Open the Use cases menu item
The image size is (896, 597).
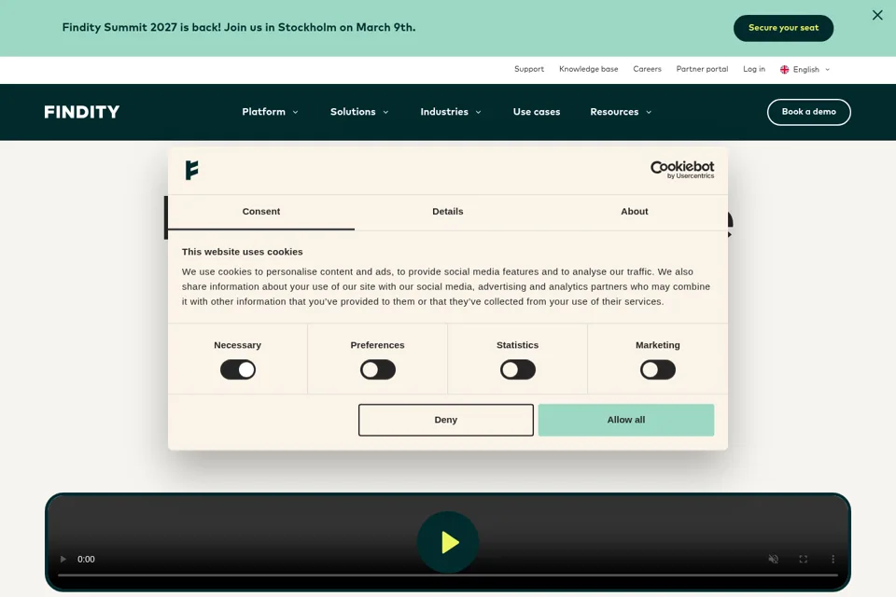tap(536, 112)
